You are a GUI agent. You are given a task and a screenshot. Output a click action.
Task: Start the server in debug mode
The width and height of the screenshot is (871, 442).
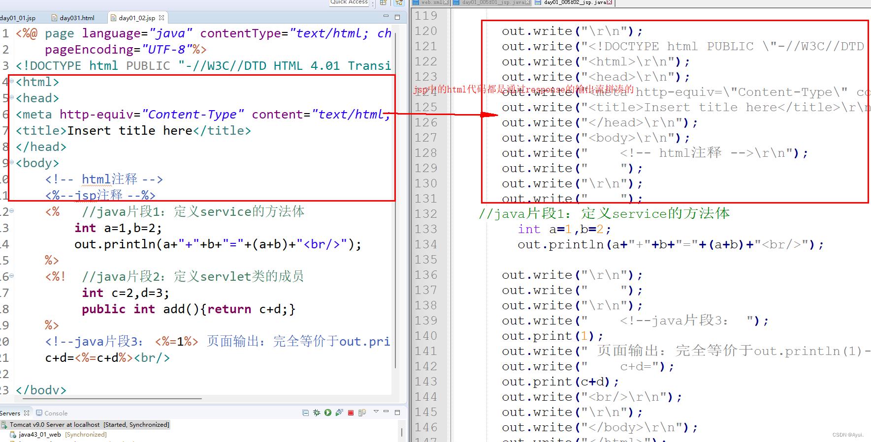317,413
